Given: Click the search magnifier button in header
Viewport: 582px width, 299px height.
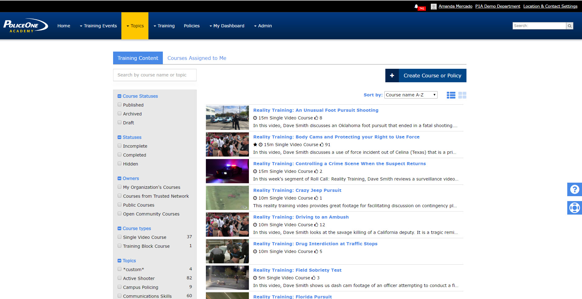Looking at the screenshot, I should (x=570, y=26).
